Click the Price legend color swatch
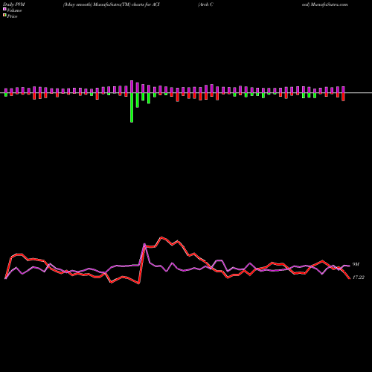Screen dimensions: 372x372 coord(4,16)
